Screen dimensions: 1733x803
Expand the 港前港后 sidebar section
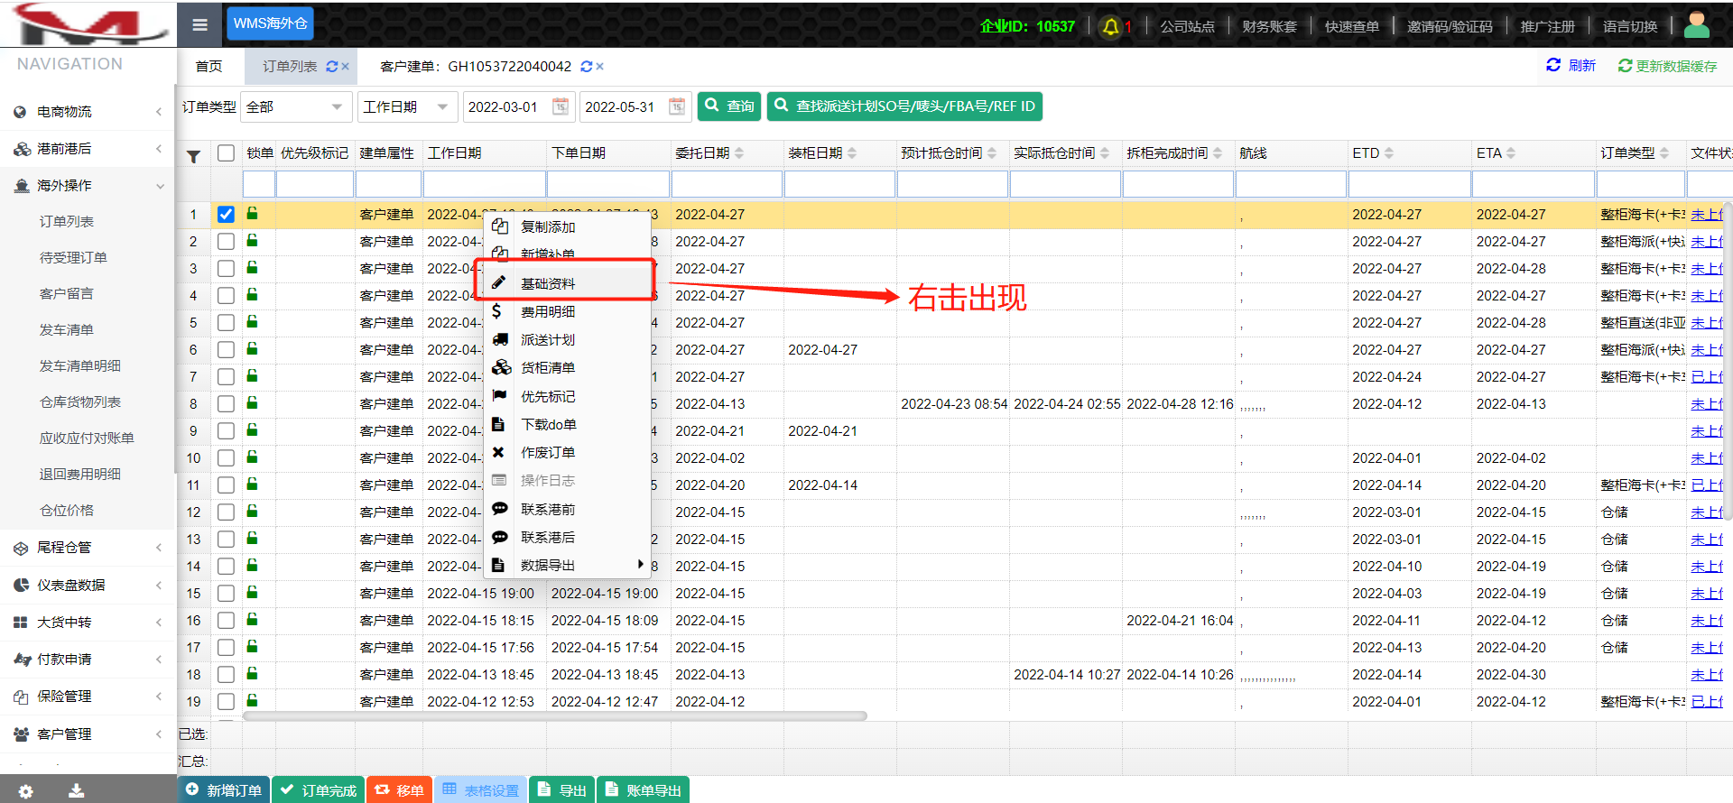(x=88, y=149)
